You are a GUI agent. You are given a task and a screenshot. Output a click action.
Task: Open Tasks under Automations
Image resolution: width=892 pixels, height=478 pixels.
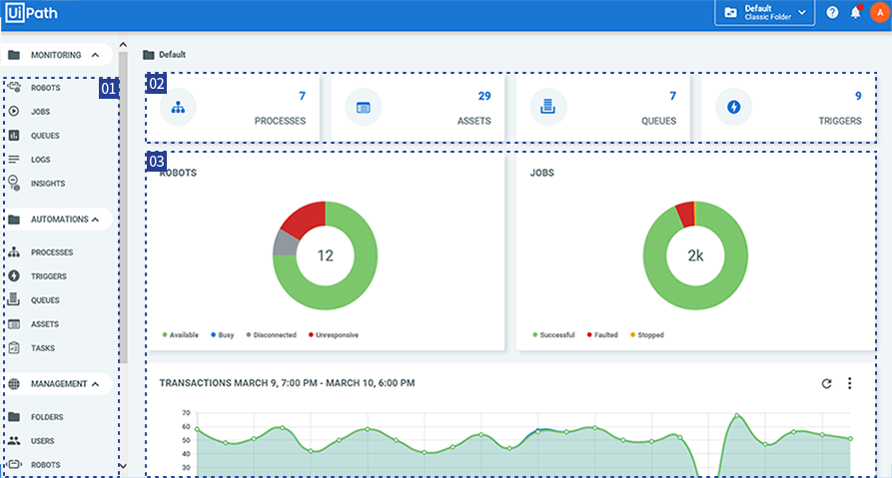pyautogui.click(x=43, y=348)
